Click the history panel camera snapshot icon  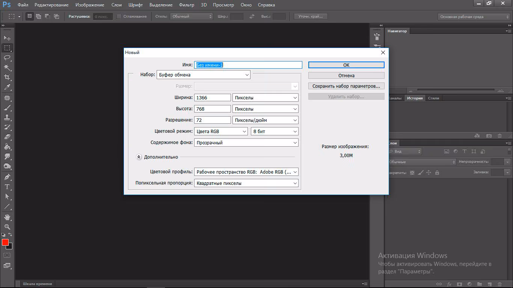pyautogui.click(x=489, y=136)
